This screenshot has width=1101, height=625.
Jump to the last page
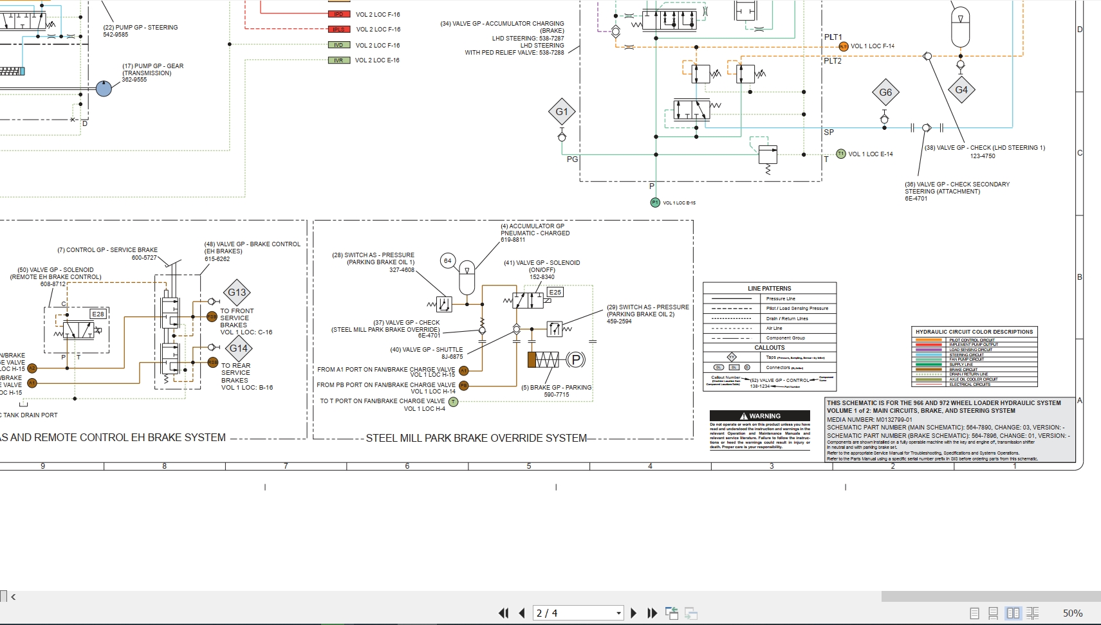[652, 613]
